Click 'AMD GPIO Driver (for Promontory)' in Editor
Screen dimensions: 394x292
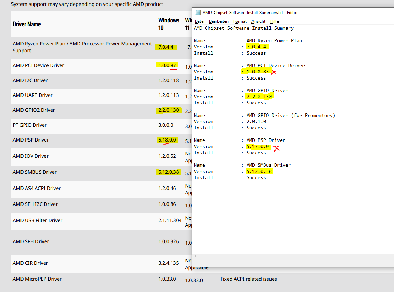pyautogui.click(x=291, y=115)
